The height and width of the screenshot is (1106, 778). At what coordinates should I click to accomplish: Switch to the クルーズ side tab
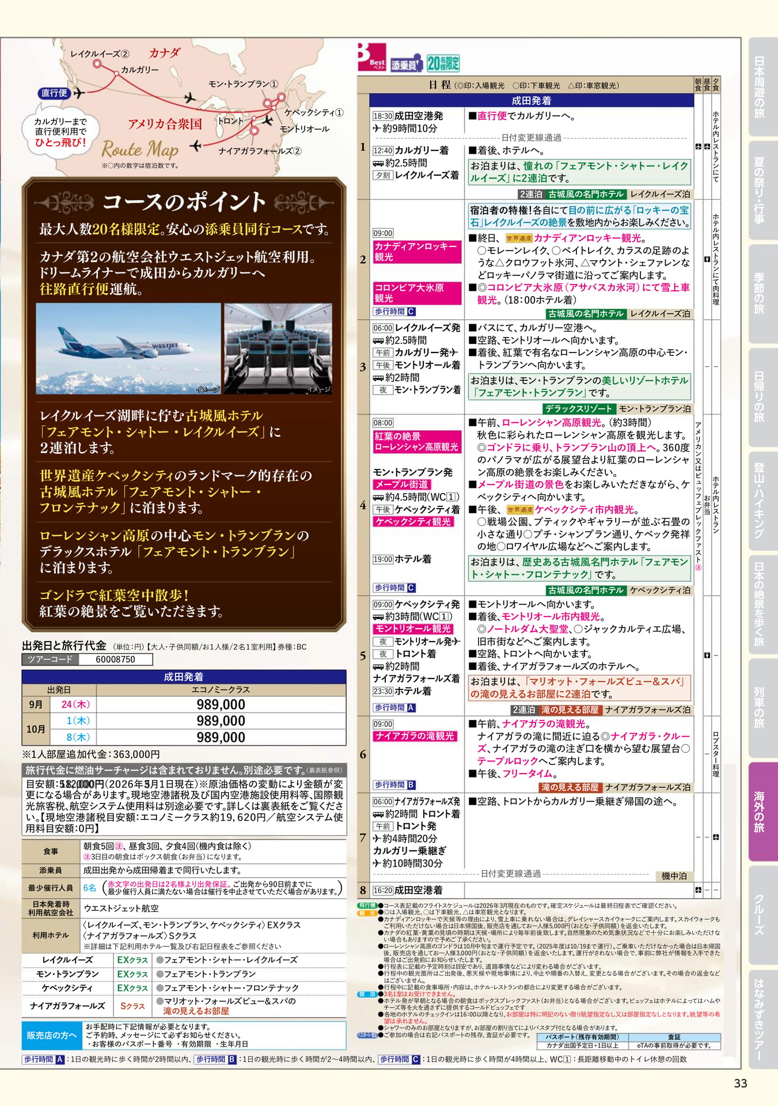tap(762, 915)
